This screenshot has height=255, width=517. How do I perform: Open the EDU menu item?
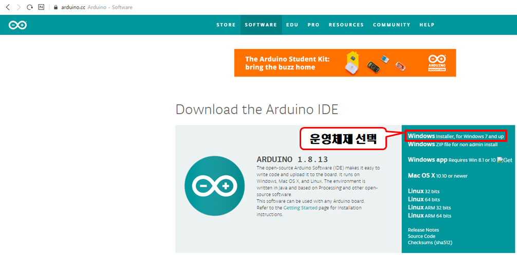click(x=292, y=25)
